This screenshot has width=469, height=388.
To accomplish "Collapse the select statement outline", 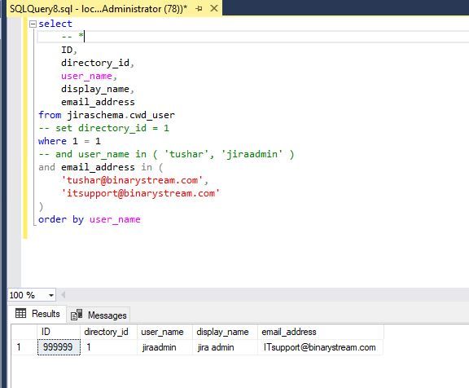I will click(33, 24).
